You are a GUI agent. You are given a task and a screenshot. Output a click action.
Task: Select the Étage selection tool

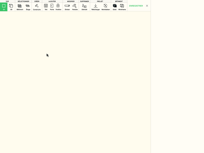(x=28, y=7)
